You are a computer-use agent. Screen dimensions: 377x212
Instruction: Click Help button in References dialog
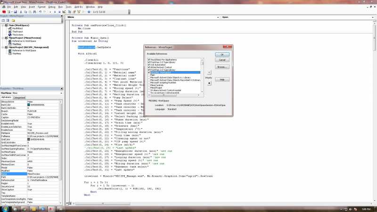pyautogui.click(x=222, y=80)
